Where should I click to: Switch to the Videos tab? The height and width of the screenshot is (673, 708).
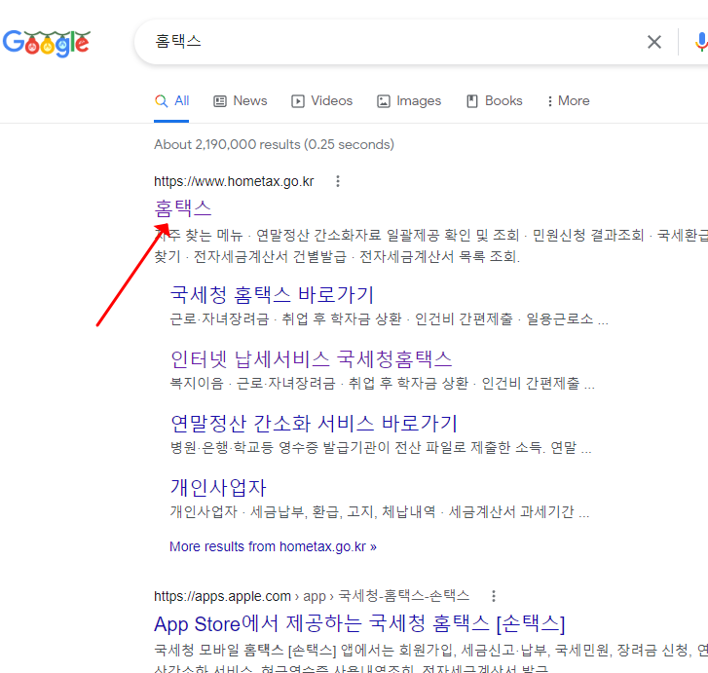tap(322, 100)
